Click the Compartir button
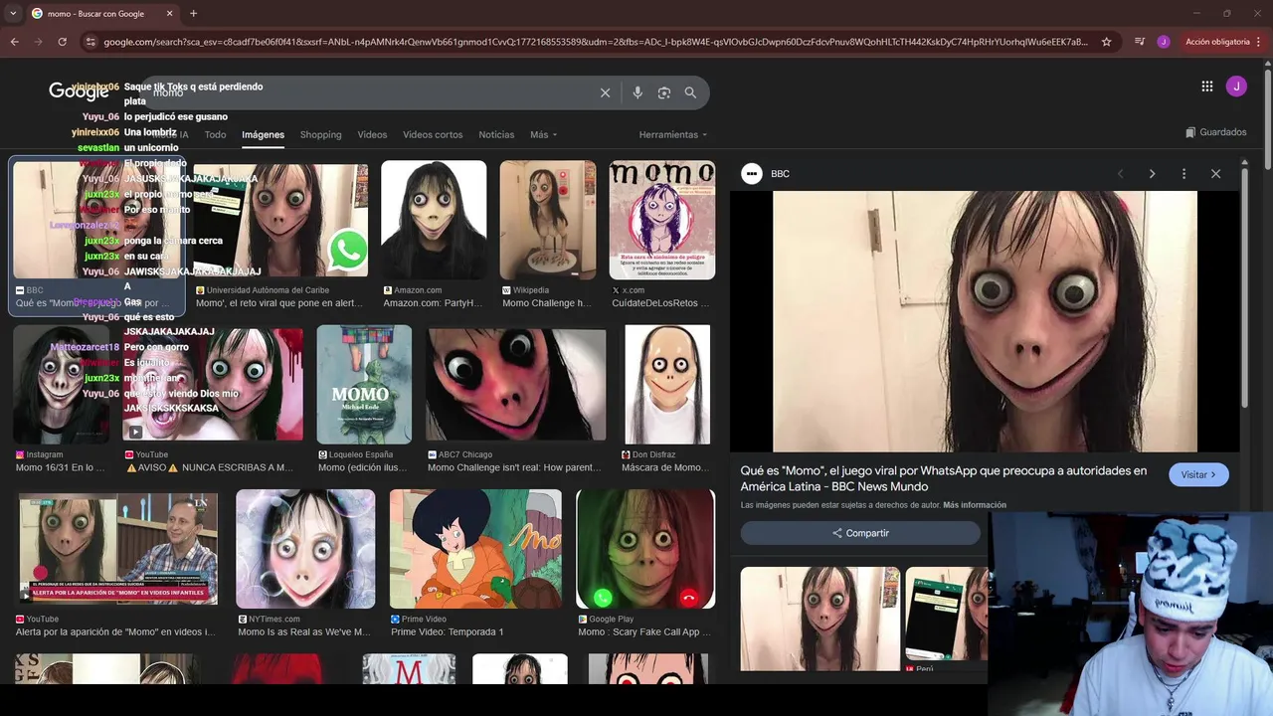Screen dimensions: 1273x716 point(860,533)
